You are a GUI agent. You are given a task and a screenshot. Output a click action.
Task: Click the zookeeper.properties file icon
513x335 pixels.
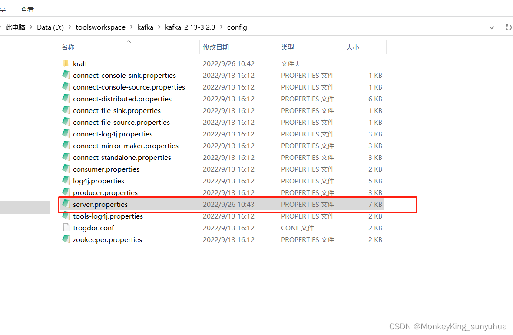point(66,239)
